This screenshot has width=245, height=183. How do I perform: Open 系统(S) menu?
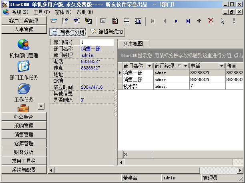tap(20, 12)
